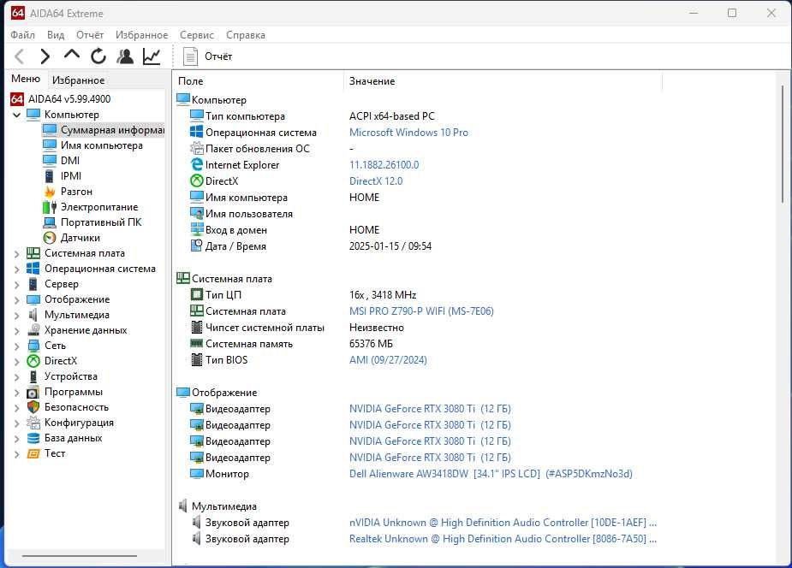The height and width of the screenshot is (568, 792).
Task: Select Суммарная информация in the tree
Action: pos(112,130)
